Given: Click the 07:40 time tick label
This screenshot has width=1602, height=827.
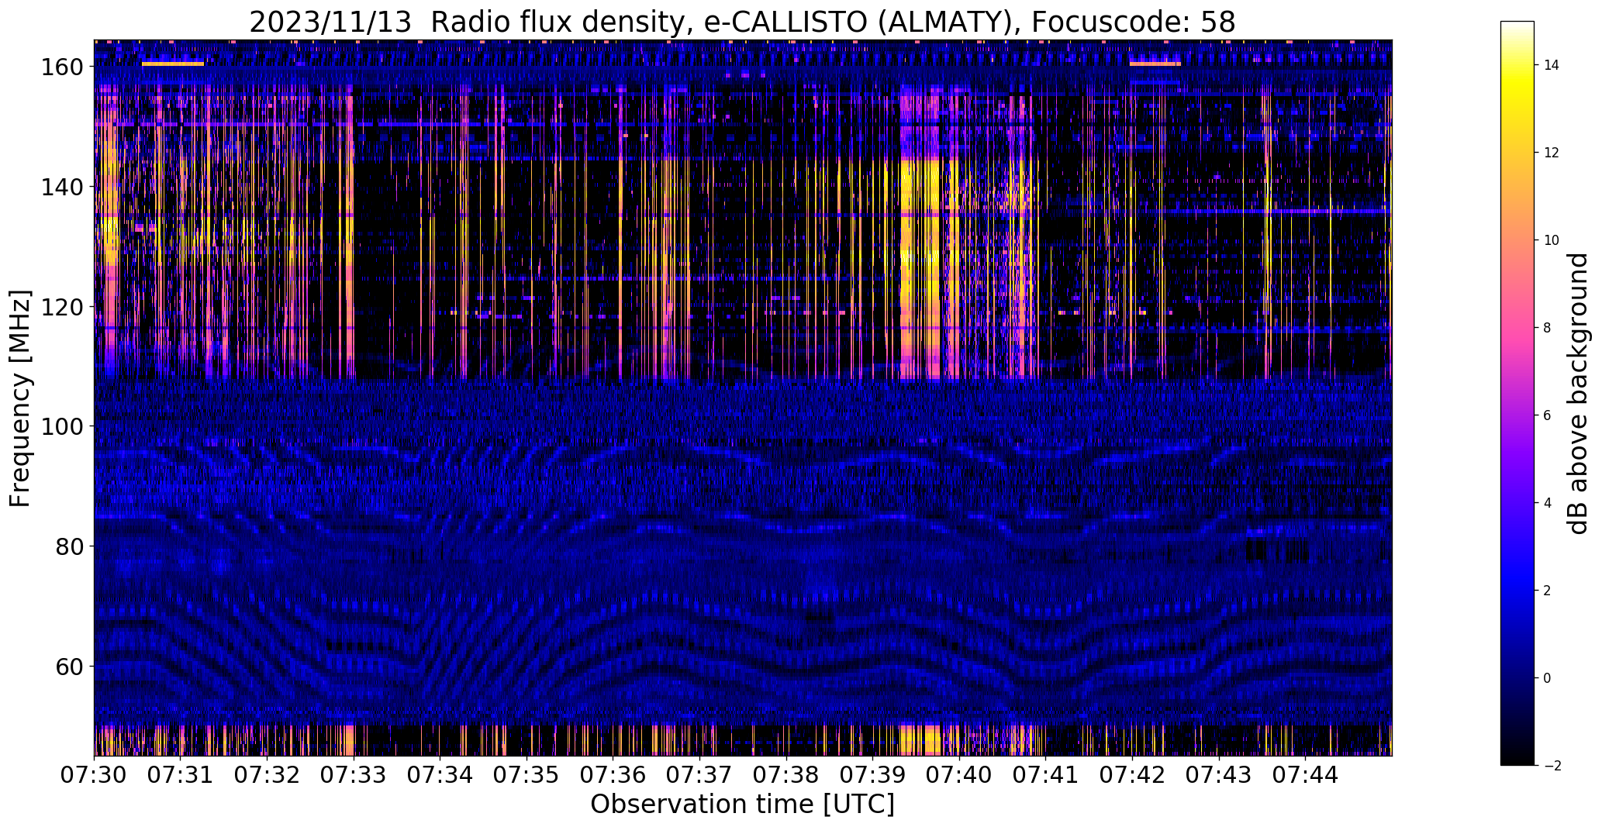Looking at the screenshot, I should click(960, 774).
